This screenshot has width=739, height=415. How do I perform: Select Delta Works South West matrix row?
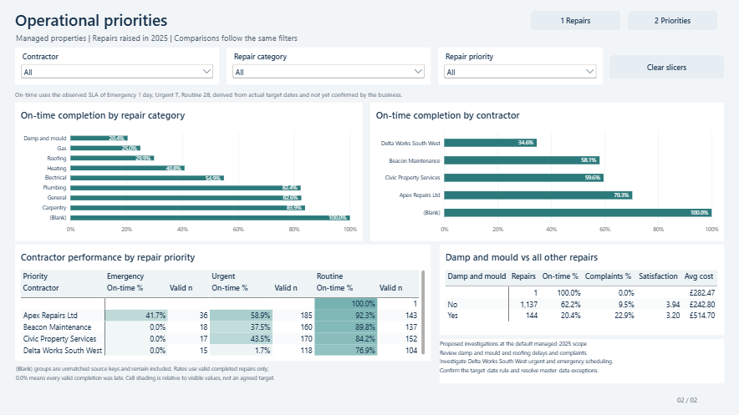220,351
